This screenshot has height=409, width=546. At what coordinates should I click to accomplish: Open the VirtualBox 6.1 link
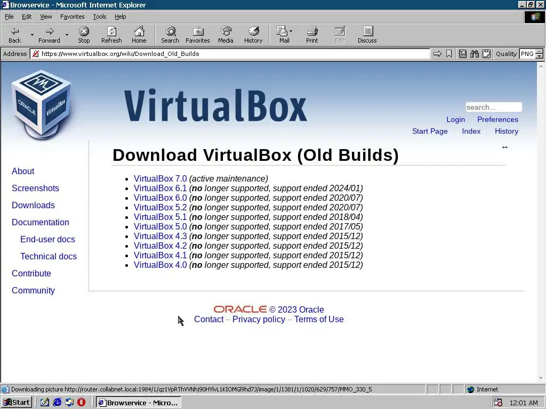click(x=160, y=188)
